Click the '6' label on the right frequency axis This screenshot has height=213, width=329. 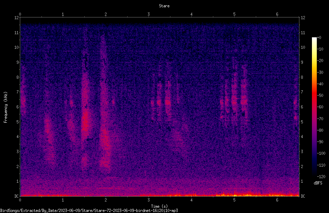click(302, 107)
